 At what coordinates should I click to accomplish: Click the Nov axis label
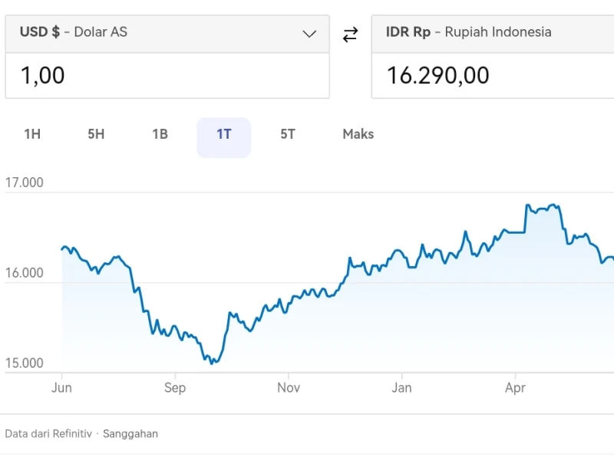point(289,388)
